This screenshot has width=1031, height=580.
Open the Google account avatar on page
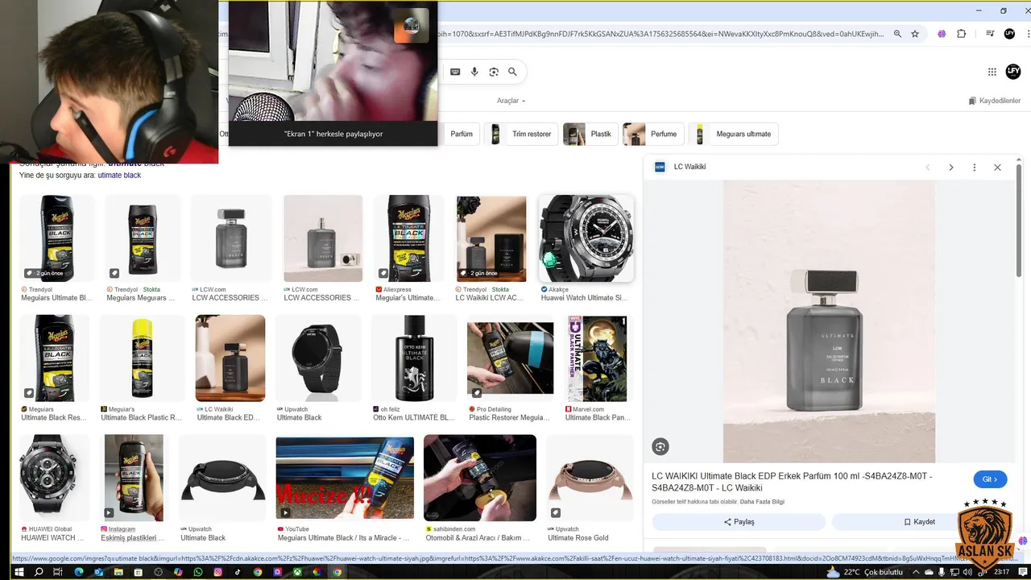click(1013, 71)
